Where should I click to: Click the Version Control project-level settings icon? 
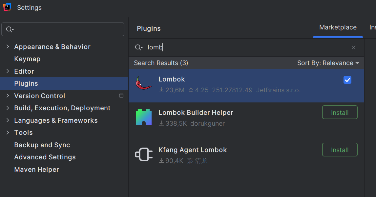[x=121, y=96]
